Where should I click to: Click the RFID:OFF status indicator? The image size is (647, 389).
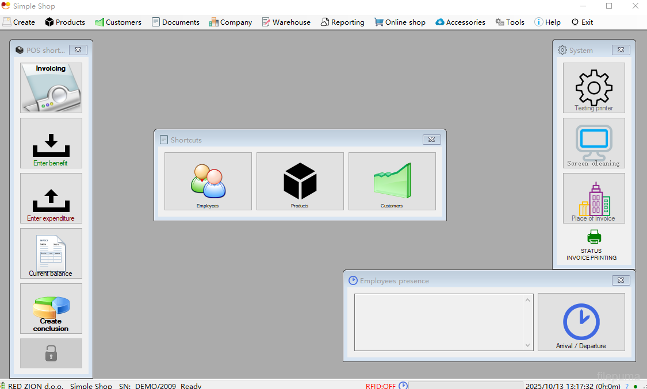point(380,386)
